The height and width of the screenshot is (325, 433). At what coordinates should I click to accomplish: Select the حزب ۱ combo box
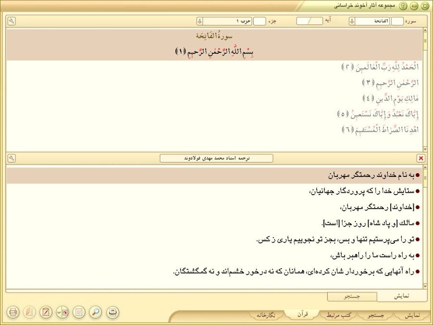[224, 21]
